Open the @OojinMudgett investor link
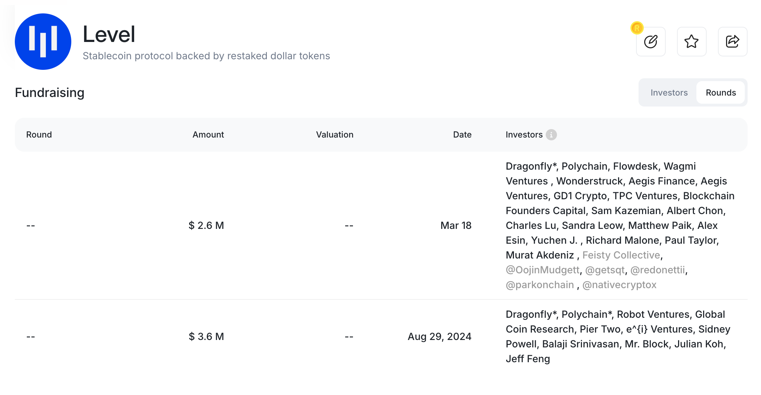This screenshot has width=761, height=395. click(543, 270)
